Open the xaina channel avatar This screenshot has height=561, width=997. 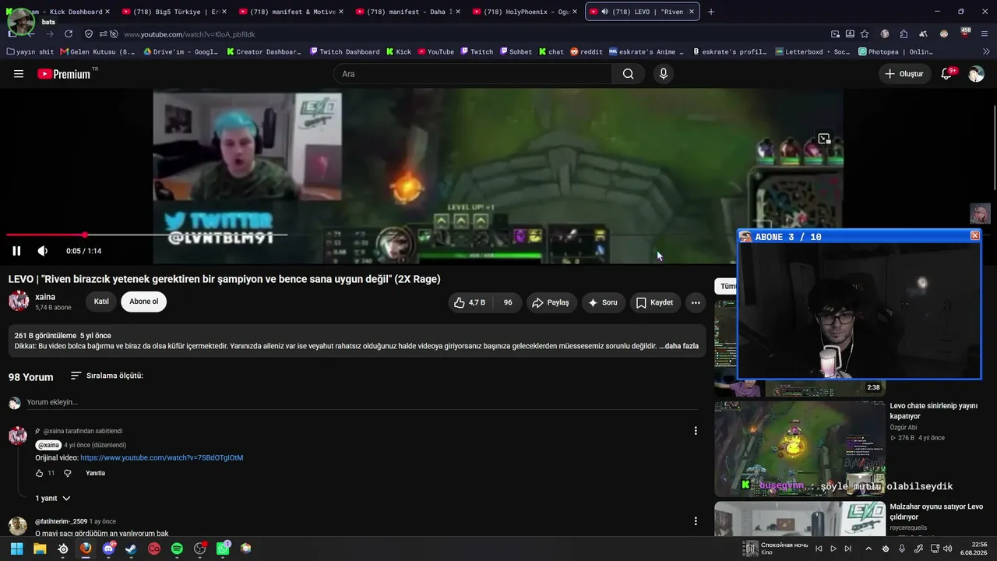19,302
